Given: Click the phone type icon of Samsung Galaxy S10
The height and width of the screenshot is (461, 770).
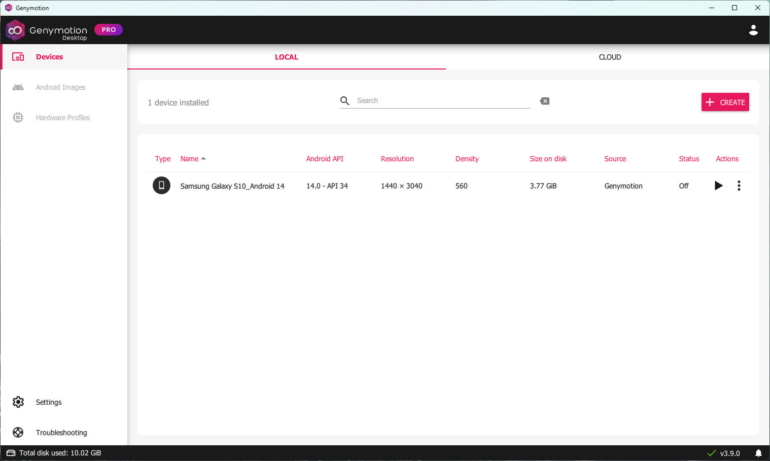Looking at the screenshot, I should click(x=161, y=186).
